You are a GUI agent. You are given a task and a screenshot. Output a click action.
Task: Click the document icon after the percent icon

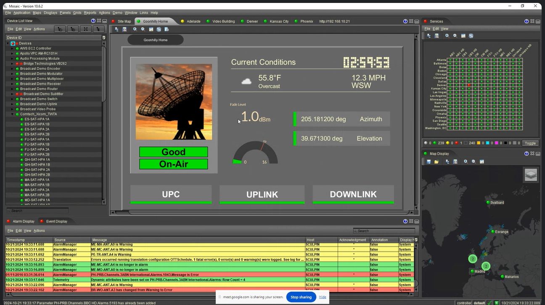(167, 29)
